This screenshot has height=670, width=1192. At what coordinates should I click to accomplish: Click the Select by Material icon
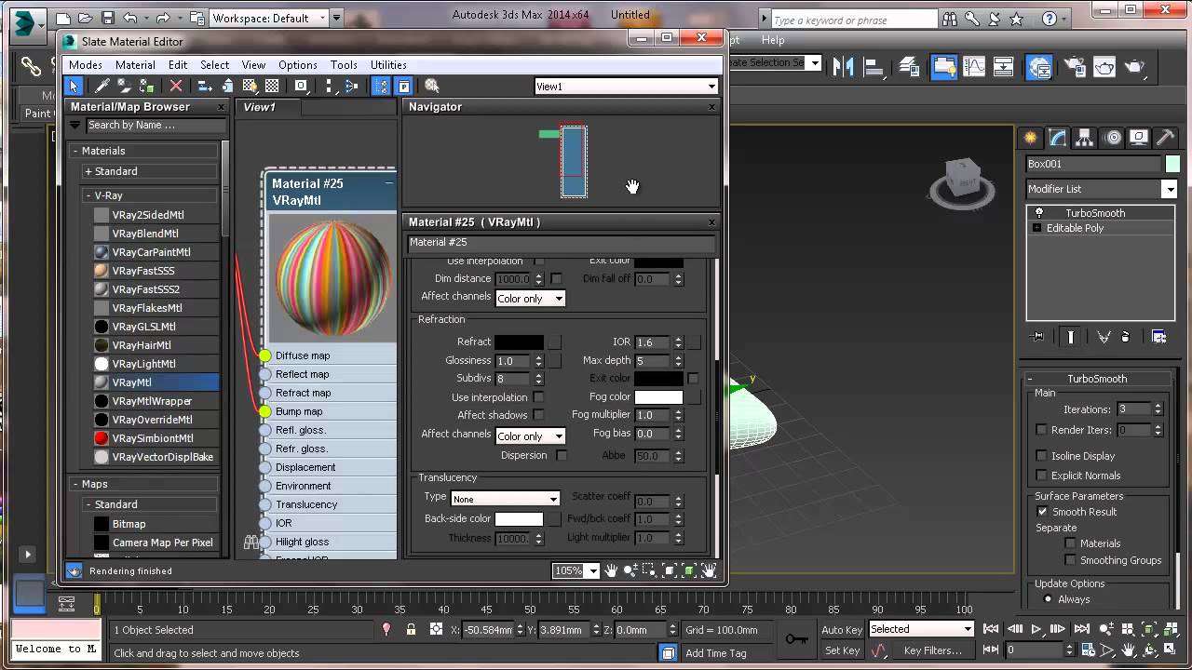431,86
